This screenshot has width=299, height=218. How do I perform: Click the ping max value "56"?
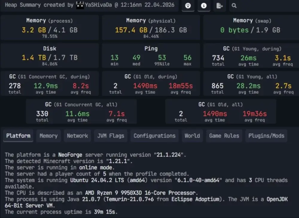point(187,58)
